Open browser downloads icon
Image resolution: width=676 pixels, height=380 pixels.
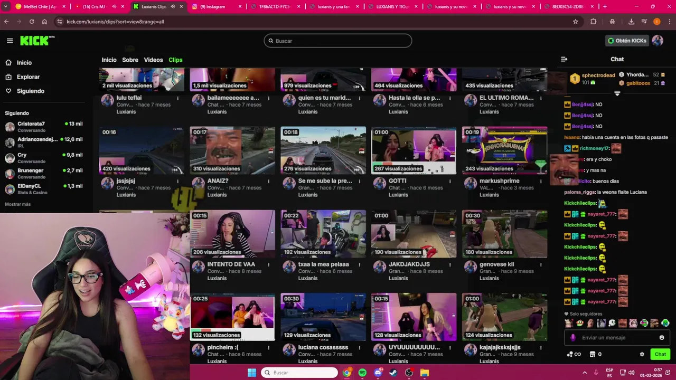[x=631, y=22]
